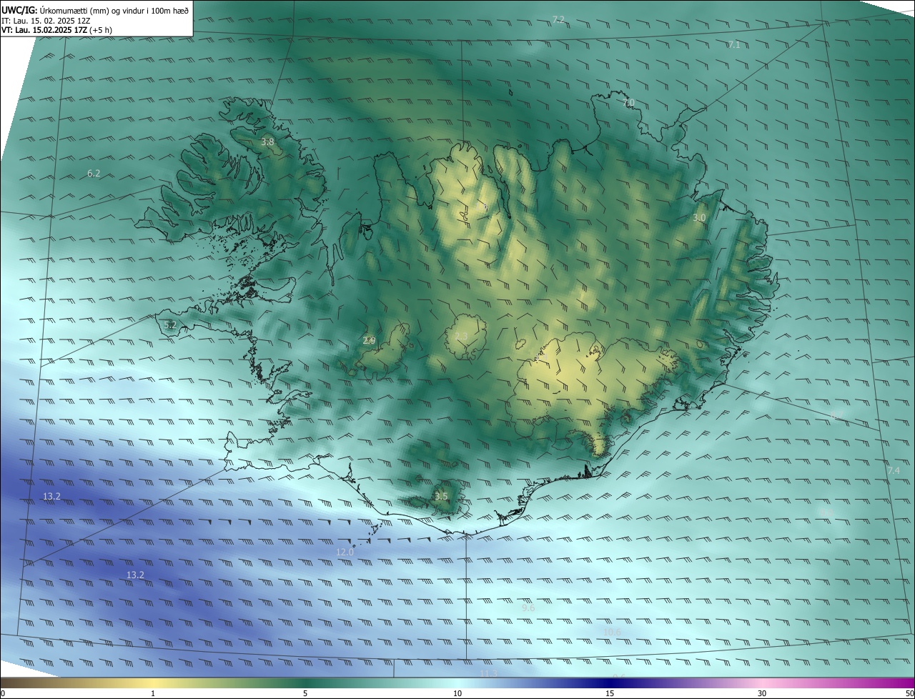
Task: Click the 12.0 value off the south coast
Action: pyautogui.click(x=345, y=552)
